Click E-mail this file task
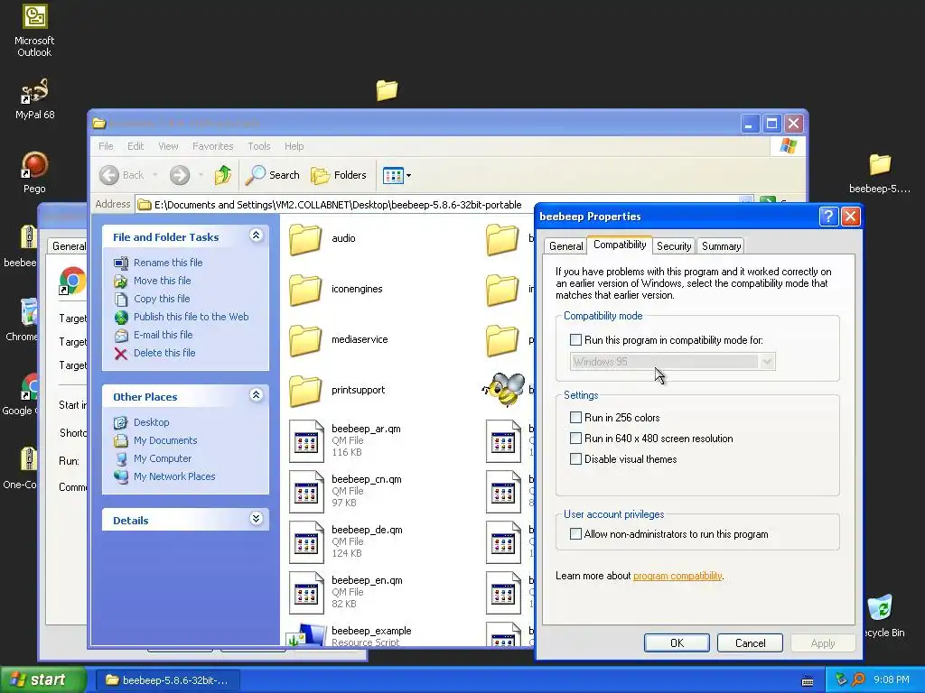Viewport: 925px width, 693px height. (x=164, y=335)
